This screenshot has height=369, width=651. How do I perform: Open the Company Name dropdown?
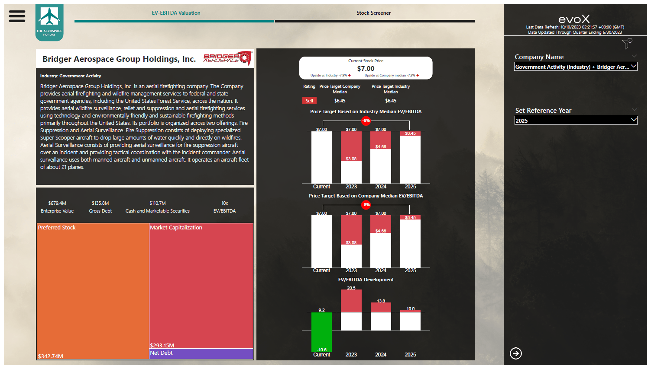576,67
